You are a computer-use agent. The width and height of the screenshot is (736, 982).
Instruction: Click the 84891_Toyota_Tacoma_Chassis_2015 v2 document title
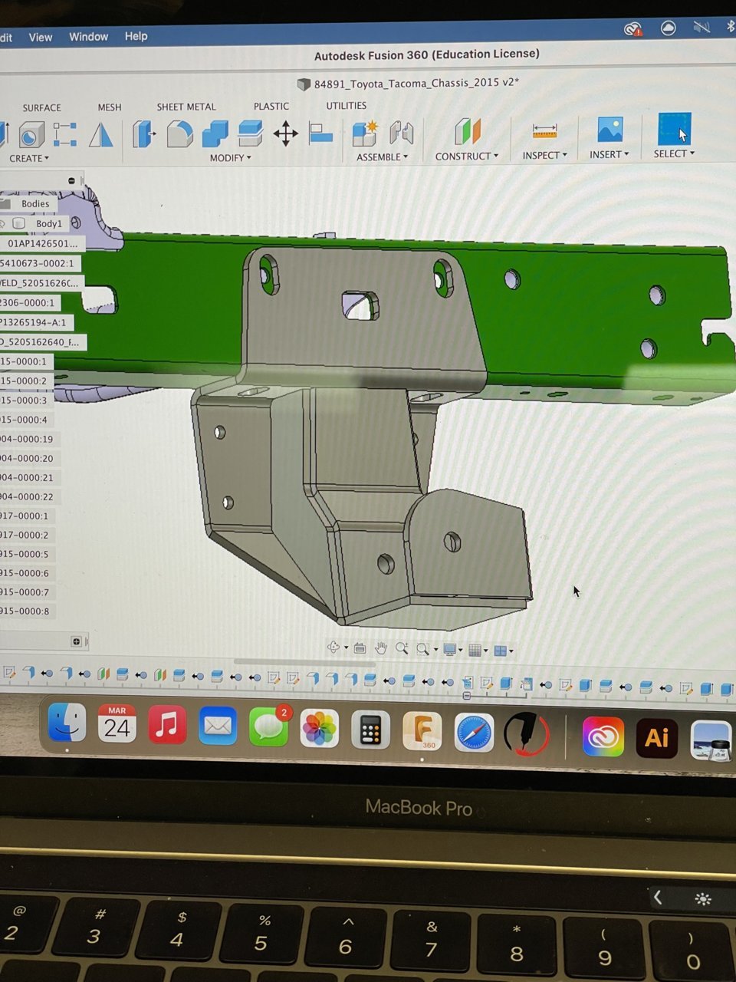pos(416,83)
